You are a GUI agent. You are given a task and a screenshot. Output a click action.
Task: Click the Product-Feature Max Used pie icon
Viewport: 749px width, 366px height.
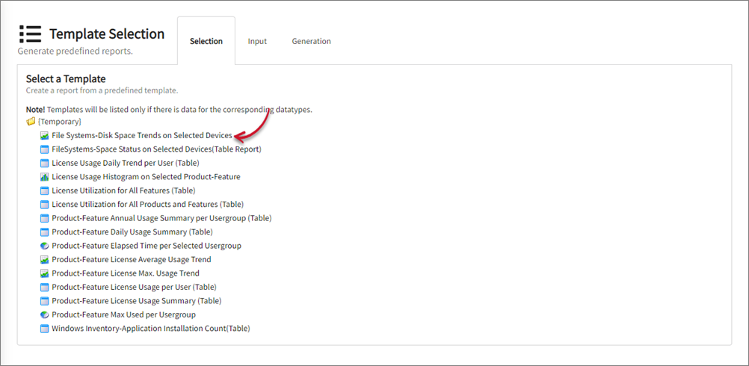pos(44,314)
